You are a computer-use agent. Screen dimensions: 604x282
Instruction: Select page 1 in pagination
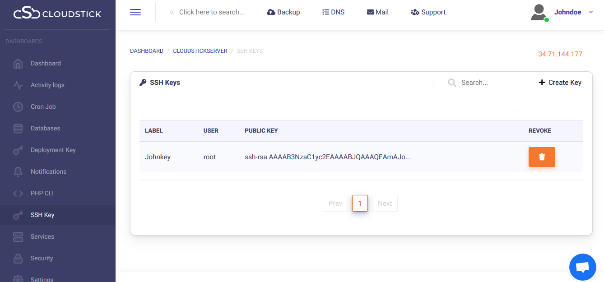pos(360,203)
